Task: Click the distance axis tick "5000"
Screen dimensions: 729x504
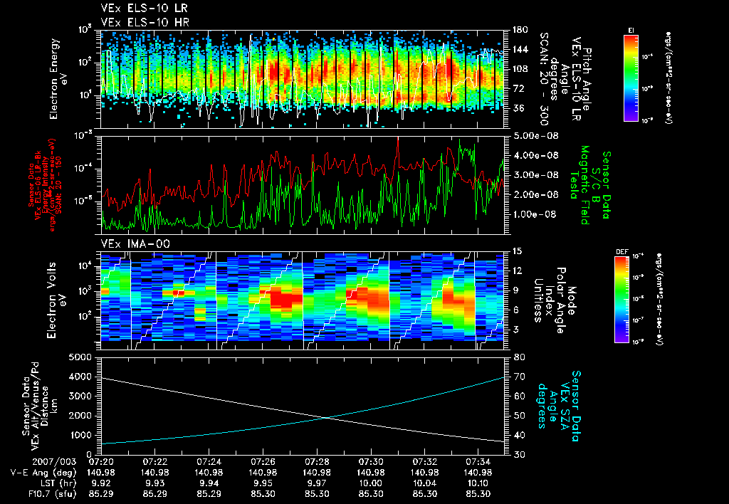Action: point(80,357)
